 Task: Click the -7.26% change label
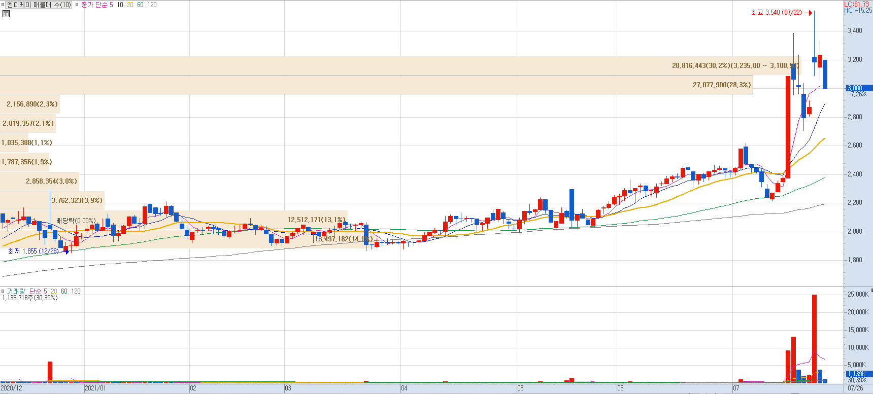coord(857,94)
